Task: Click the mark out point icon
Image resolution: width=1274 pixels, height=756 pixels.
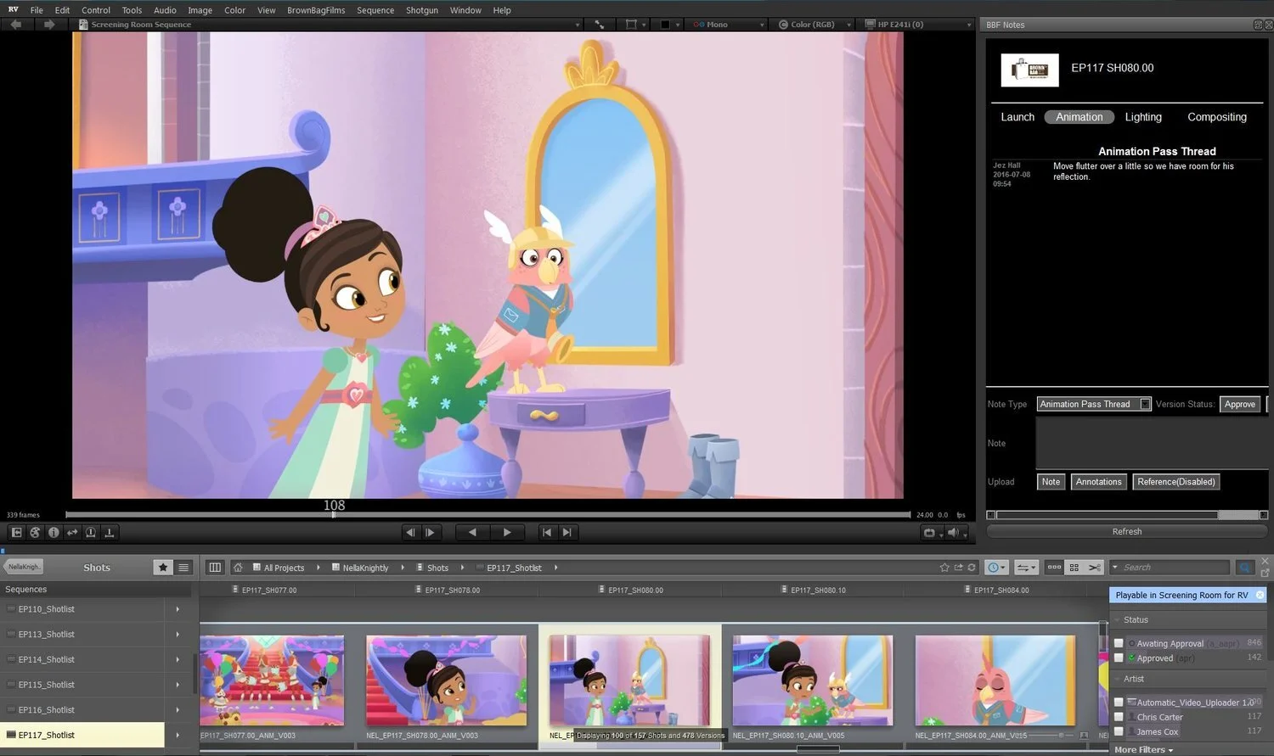Action: point(110,533)
